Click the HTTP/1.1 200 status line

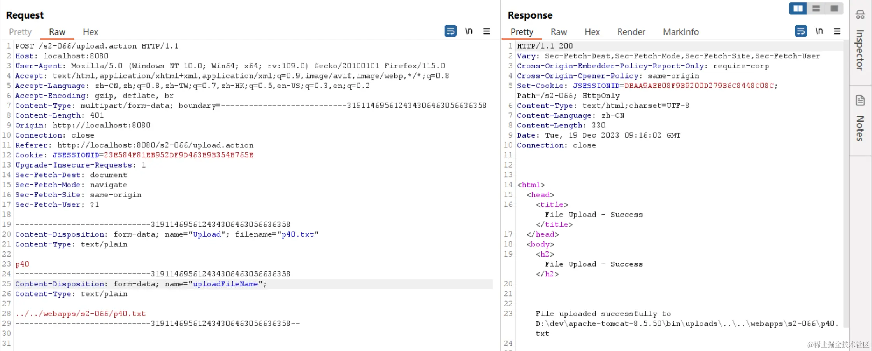[x=545, y=46]
